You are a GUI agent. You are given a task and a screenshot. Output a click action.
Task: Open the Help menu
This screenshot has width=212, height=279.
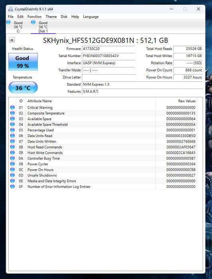[75, 16]
